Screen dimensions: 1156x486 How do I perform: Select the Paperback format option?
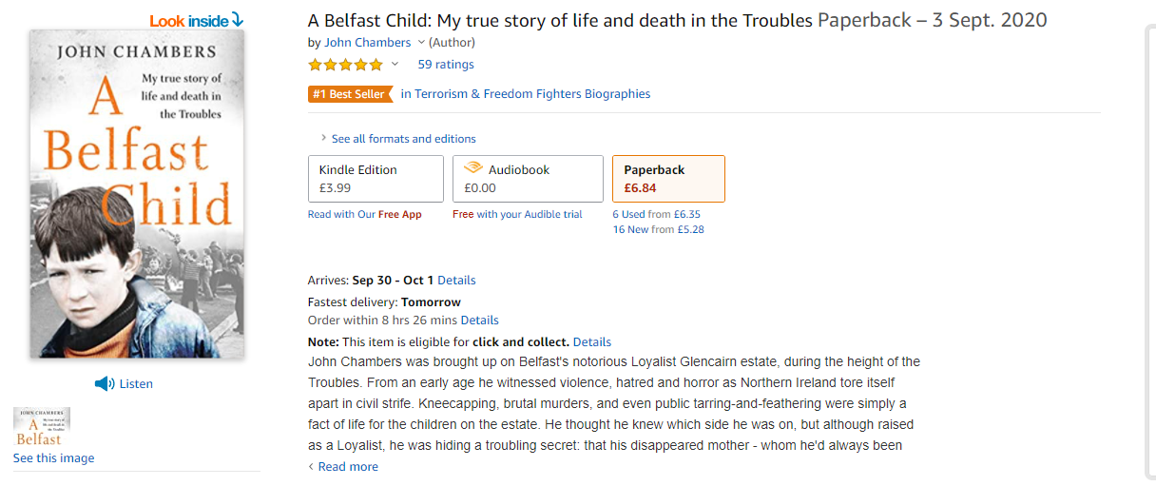tap(668, 179)
